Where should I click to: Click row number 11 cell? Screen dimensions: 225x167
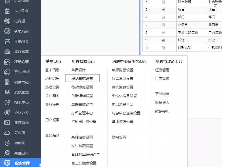pyautogui.click(x=147, y=48)
